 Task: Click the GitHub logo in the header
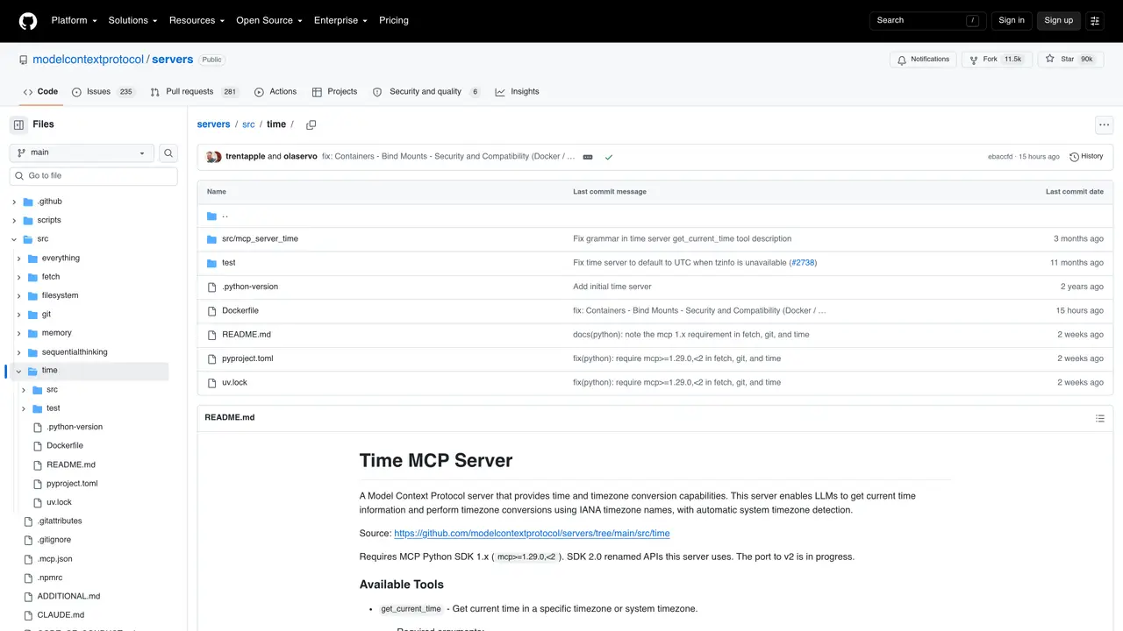point(28,21)
